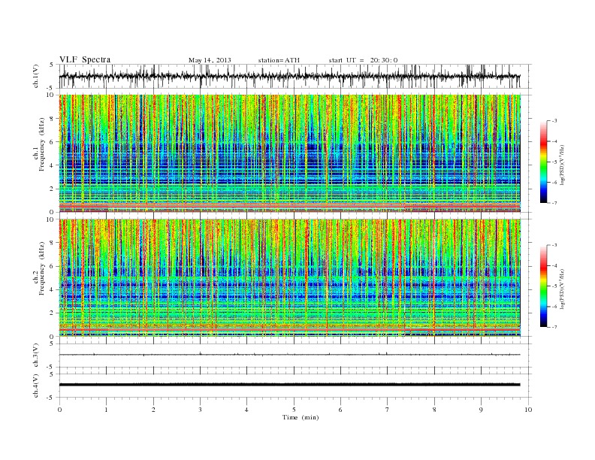595x460 pixels.
Task: Click time axis tick label "6"
Action: pyautogui.click(x=340, y=410)
